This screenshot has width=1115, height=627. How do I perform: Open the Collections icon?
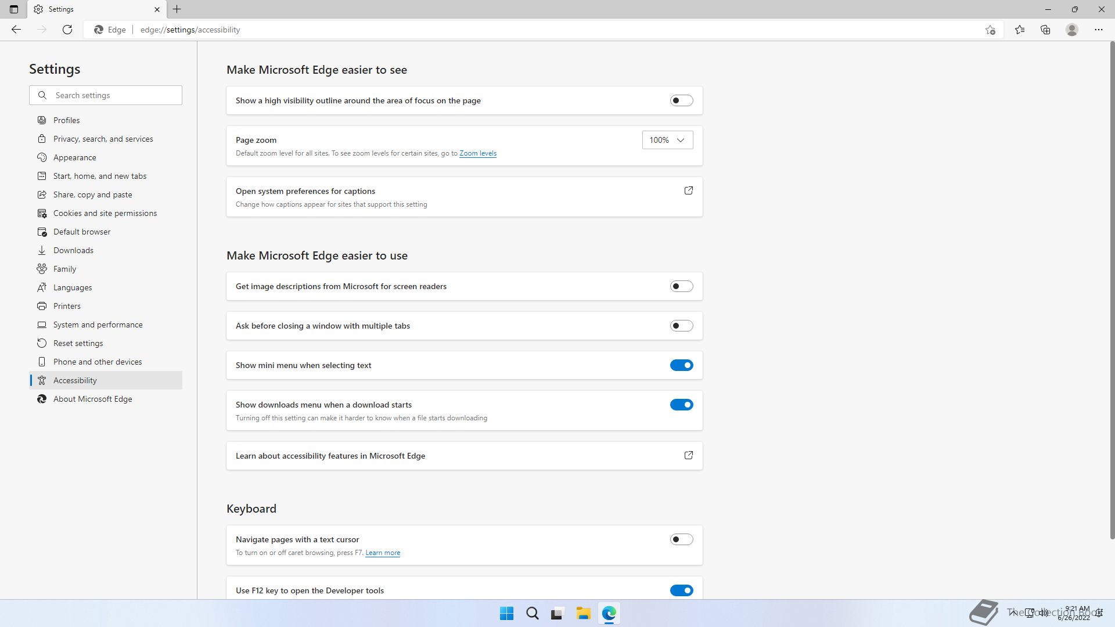pyautogui.click(x=1045, y=30)
